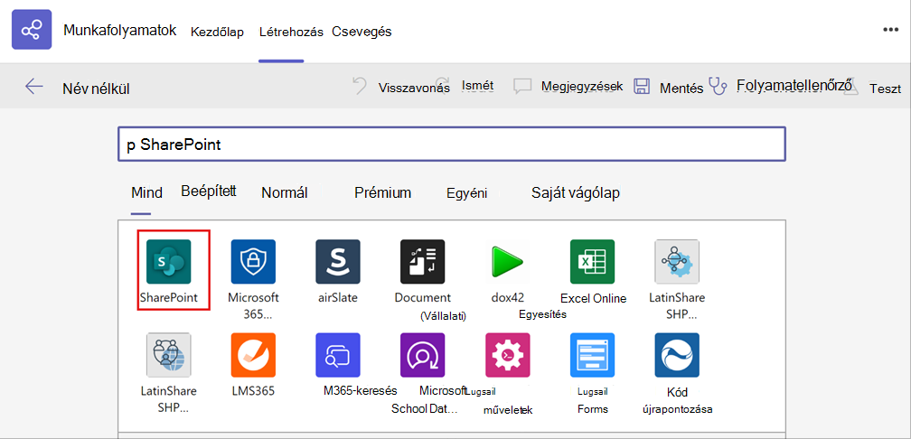
Task: Switch to the Kezdőlap tab
Action: pyautogui.click(x=217, y=32)
